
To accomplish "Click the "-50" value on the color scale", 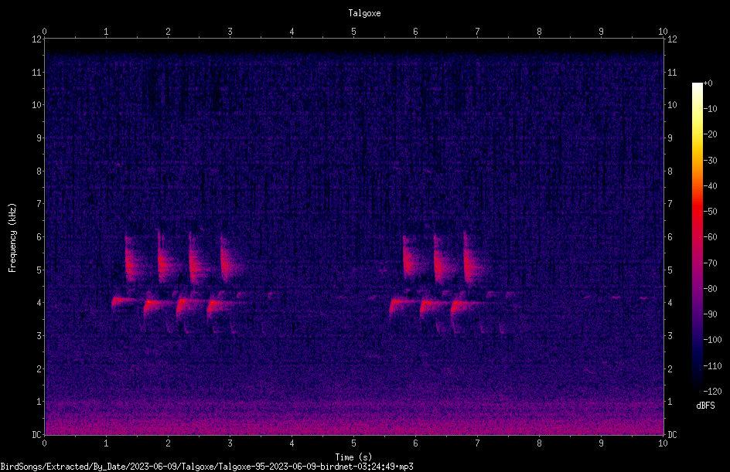I will (x=711, y=212).
